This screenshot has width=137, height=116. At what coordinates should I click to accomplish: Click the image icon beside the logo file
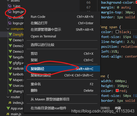click(x=10, y=23)
